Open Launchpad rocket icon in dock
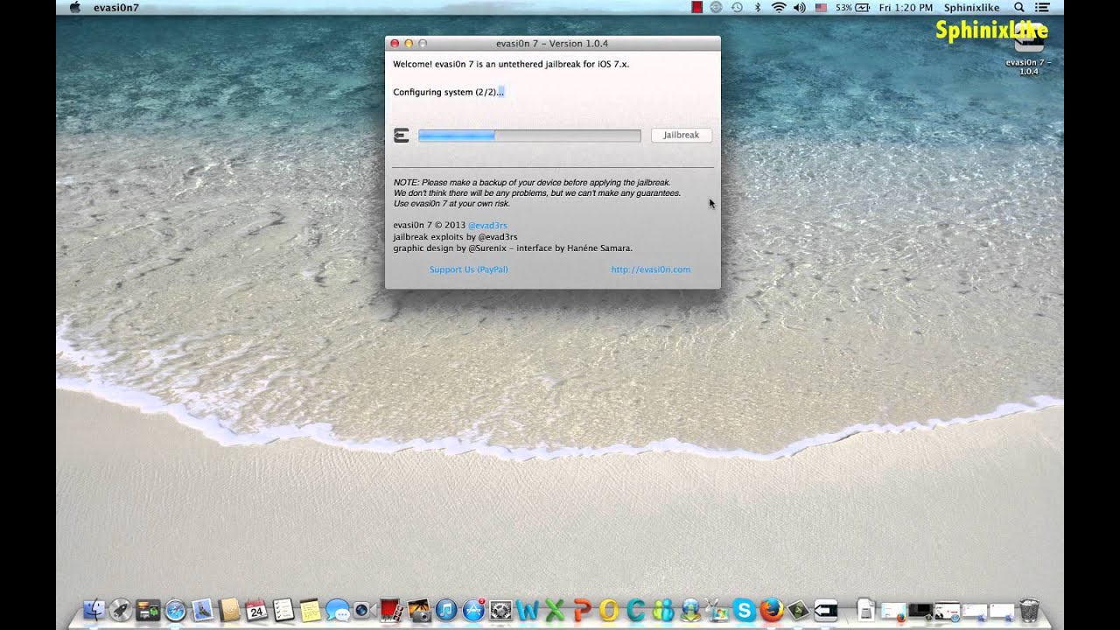 [x=121, y=610]
